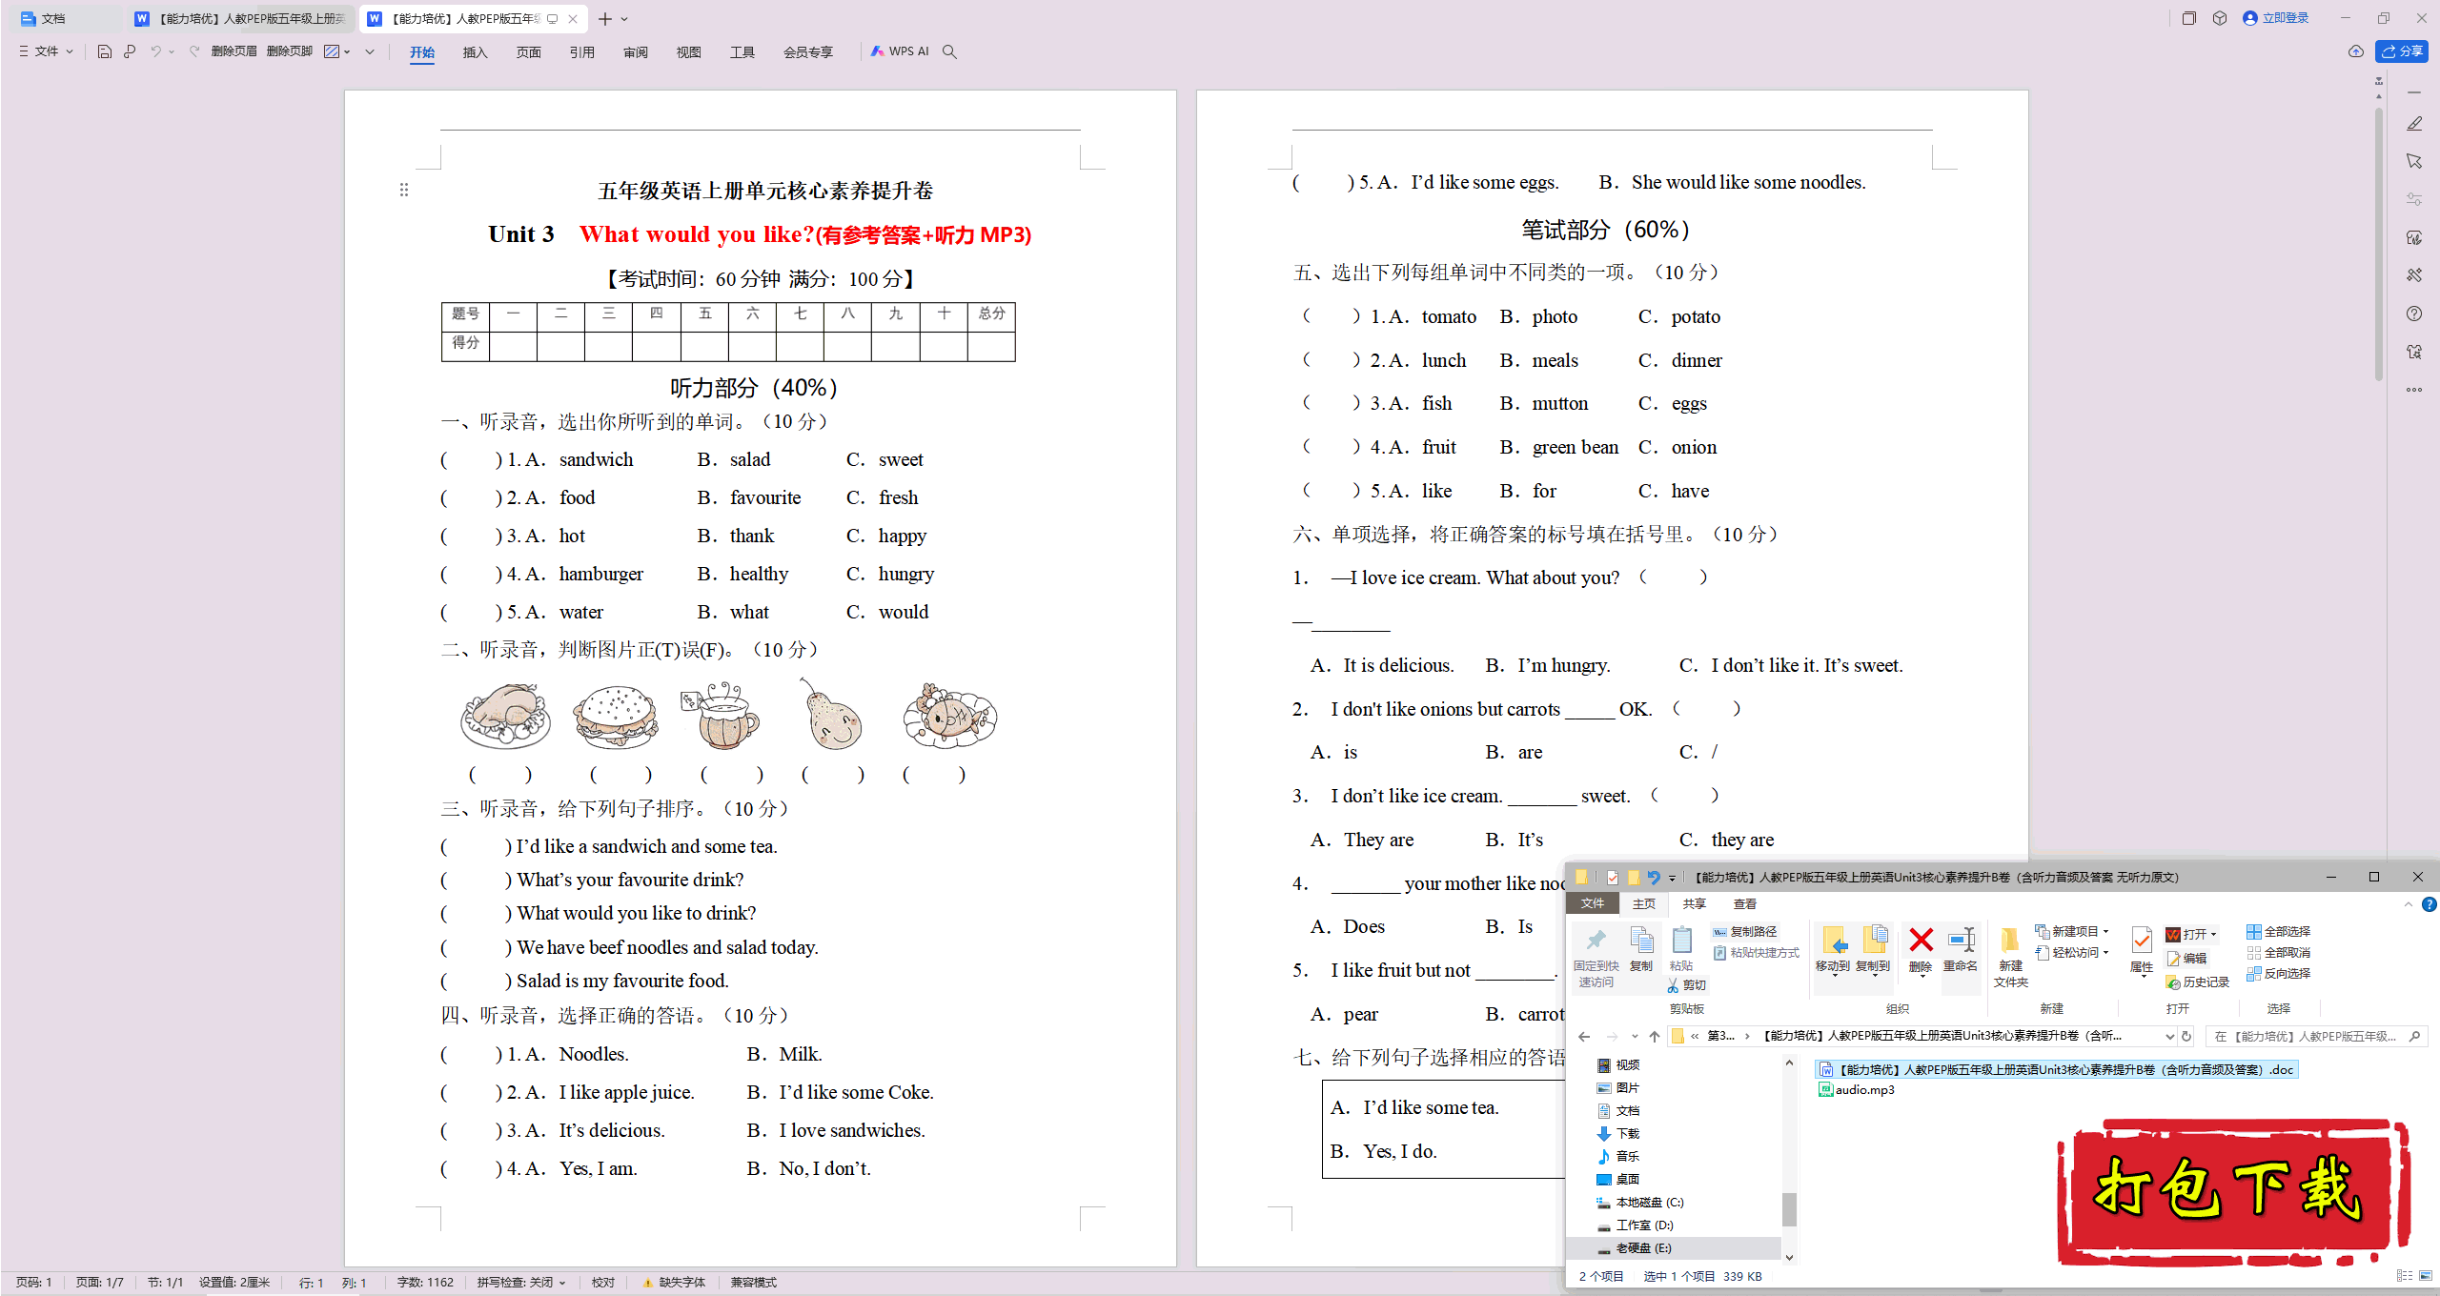The image size is (2440, 1296).
Task: Click the redo arrow icon in WPS
Action: (x=193, y=51)
